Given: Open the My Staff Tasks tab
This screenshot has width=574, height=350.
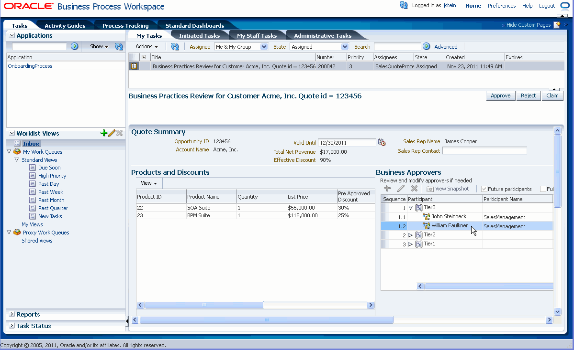Looking at the screenshot, I should [257, 35].
